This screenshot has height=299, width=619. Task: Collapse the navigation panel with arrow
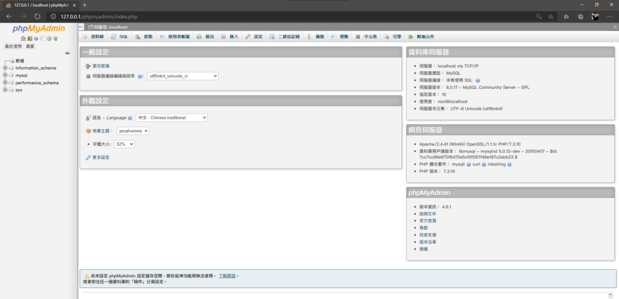[x=83, y=27]
